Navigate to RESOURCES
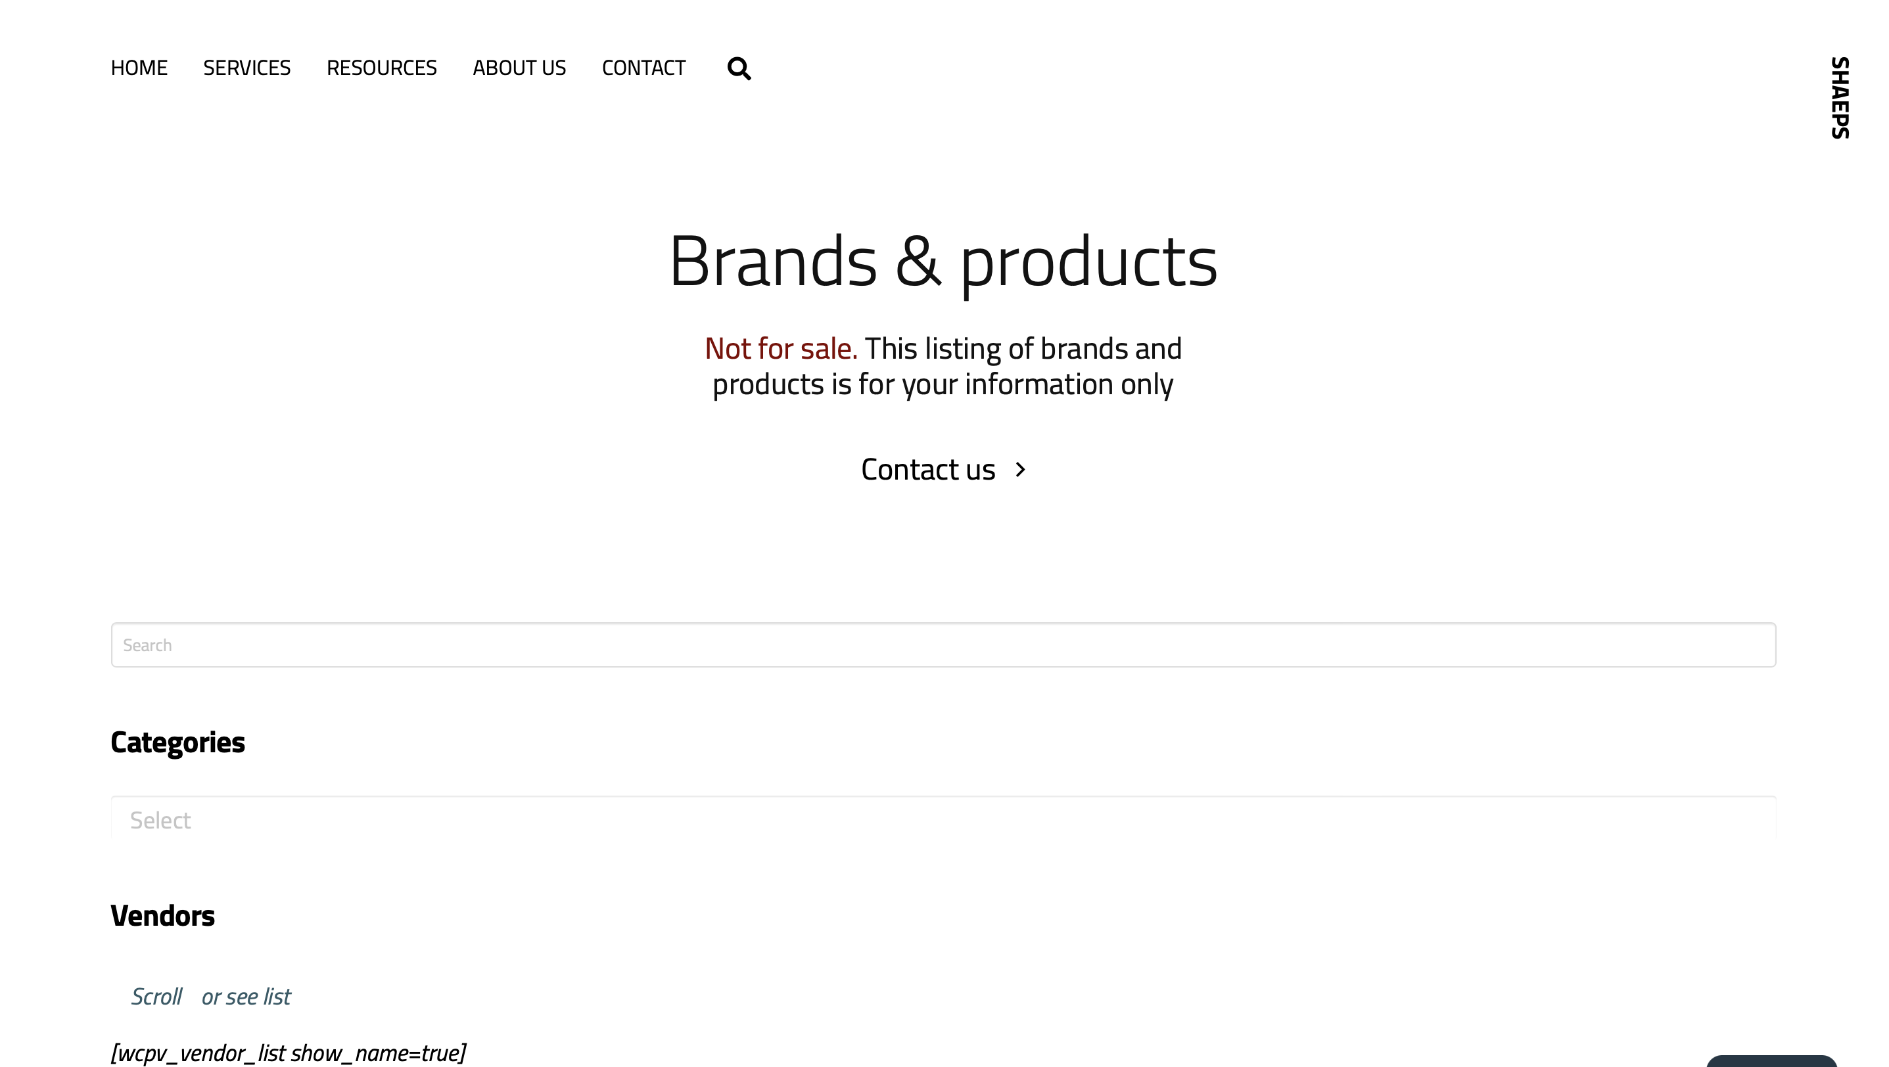 tap(381, 68)
